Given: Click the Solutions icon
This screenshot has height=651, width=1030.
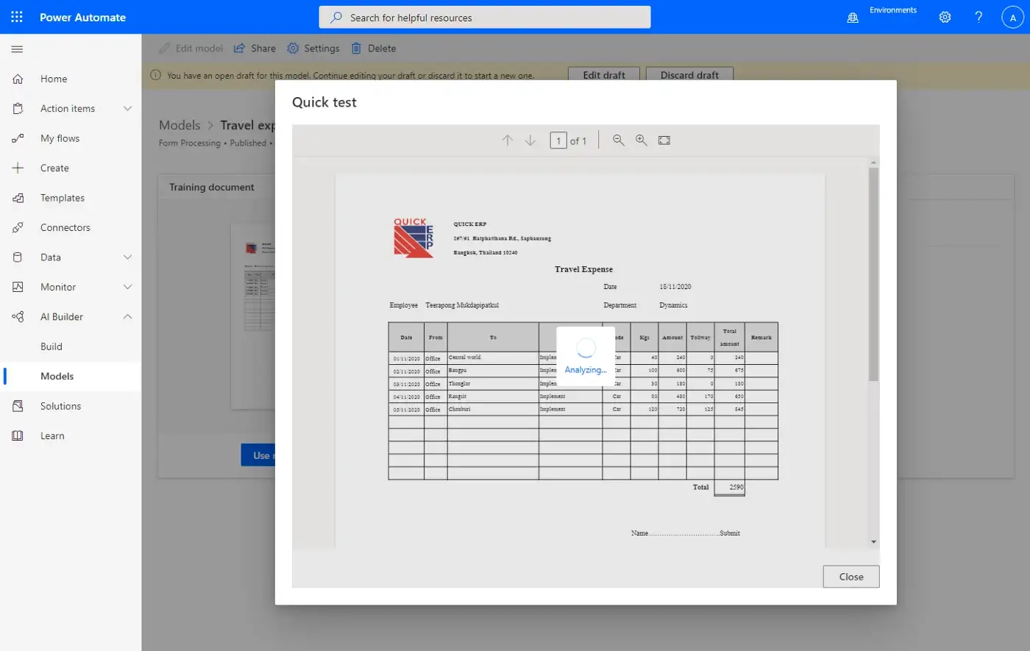Looking at the screenshot, I should (18, 406).
